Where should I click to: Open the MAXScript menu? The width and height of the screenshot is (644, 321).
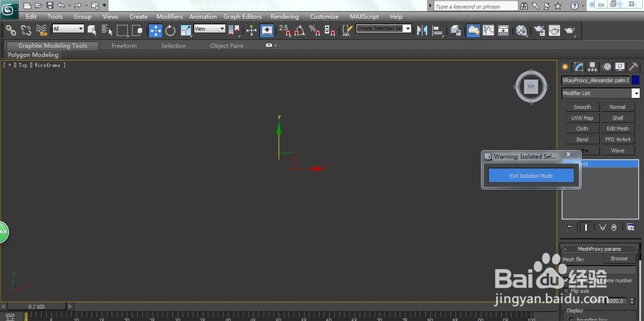365,17
